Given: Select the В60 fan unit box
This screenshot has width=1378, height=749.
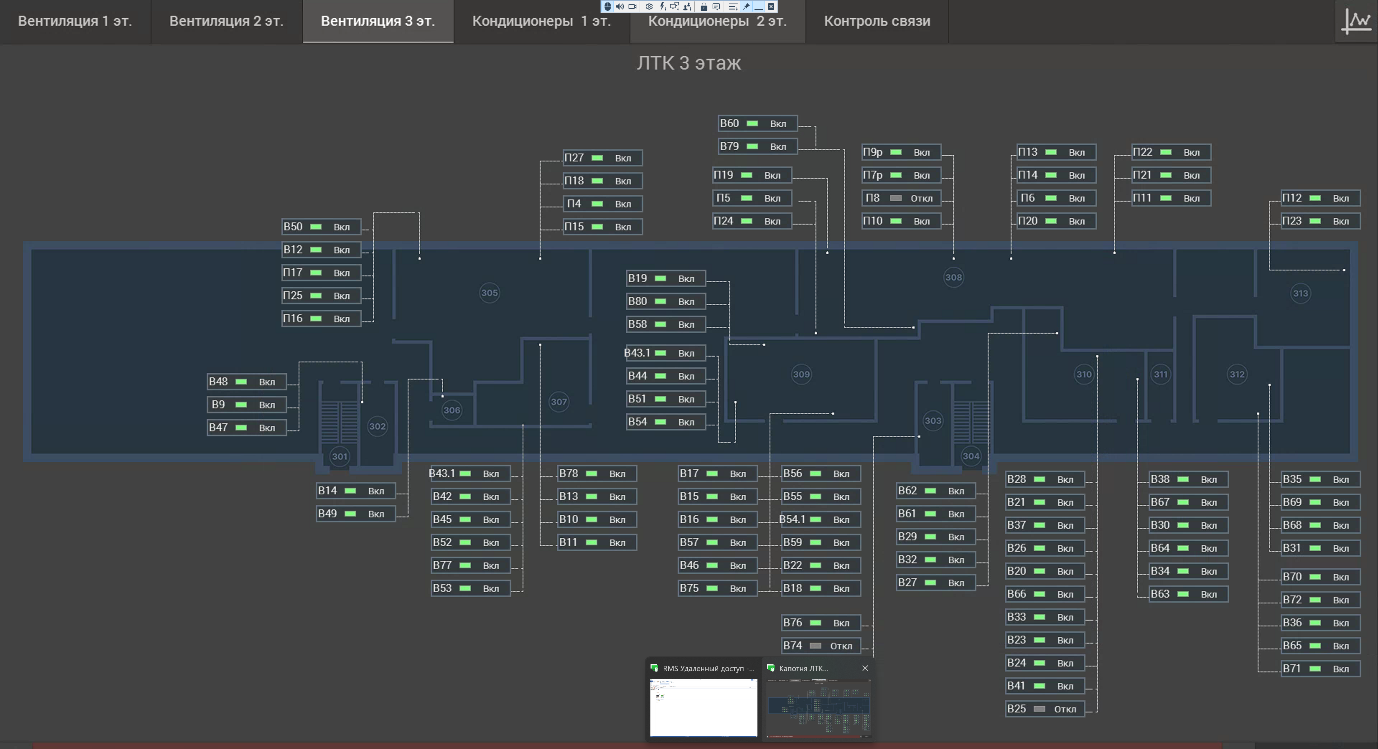Looking at the screenshot, I should pyautogui.click(x=757, y=123).
